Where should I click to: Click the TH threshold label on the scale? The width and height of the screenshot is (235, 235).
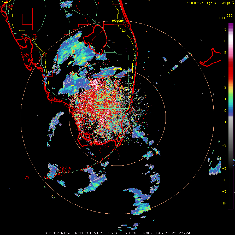tap(224, 203)
